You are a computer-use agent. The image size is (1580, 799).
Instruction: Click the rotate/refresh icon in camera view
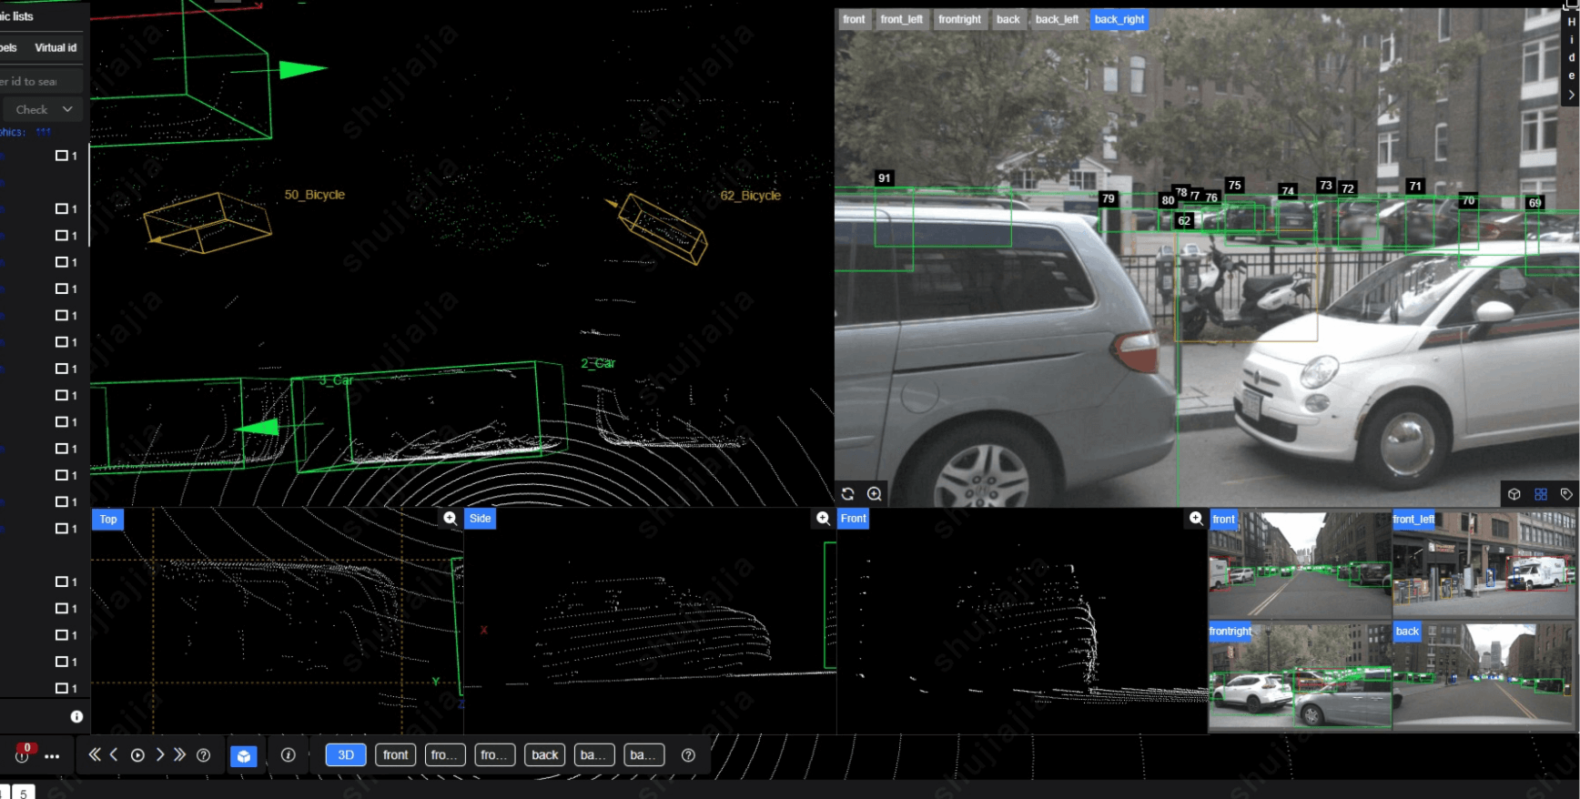coord(848,494)
